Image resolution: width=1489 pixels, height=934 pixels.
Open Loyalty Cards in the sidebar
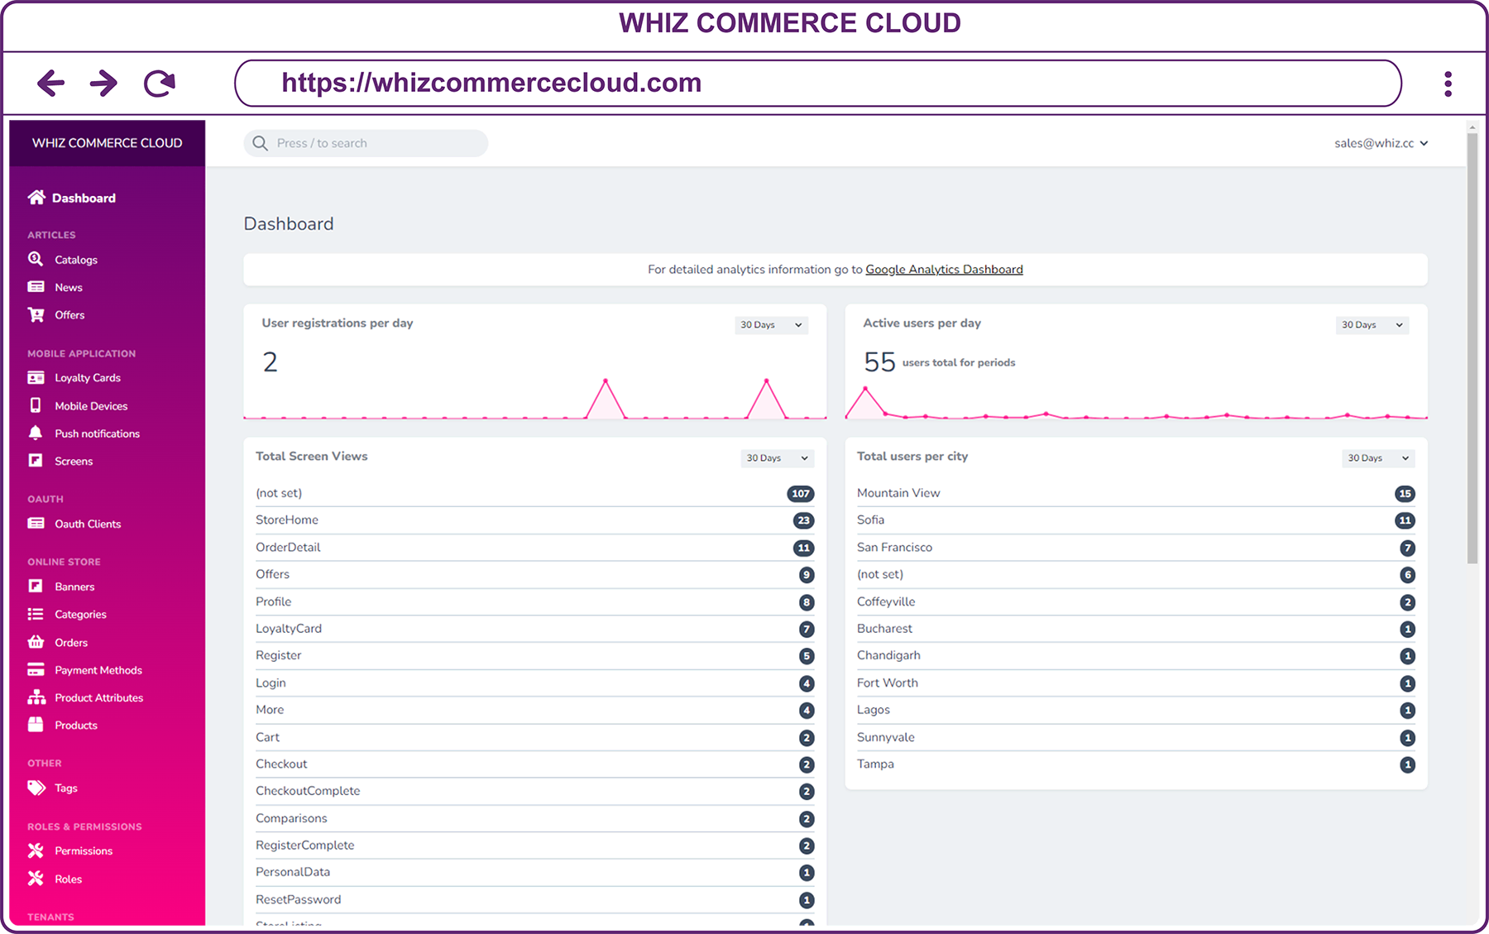pyautogui.click(x=88, y=378)
